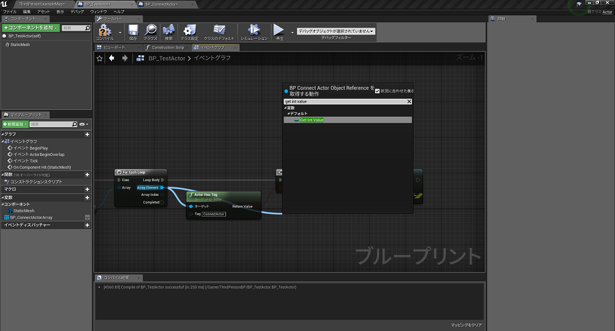The width and height of the screenshot is (615, 331).
Task: Add a new function with 関数 plus icon
Action: pyautogui.click(x=87, y=174)
